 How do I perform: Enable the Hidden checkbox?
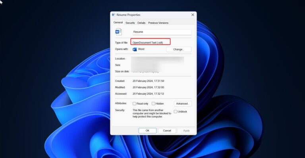pyautogui.click(x=153, y=104)
